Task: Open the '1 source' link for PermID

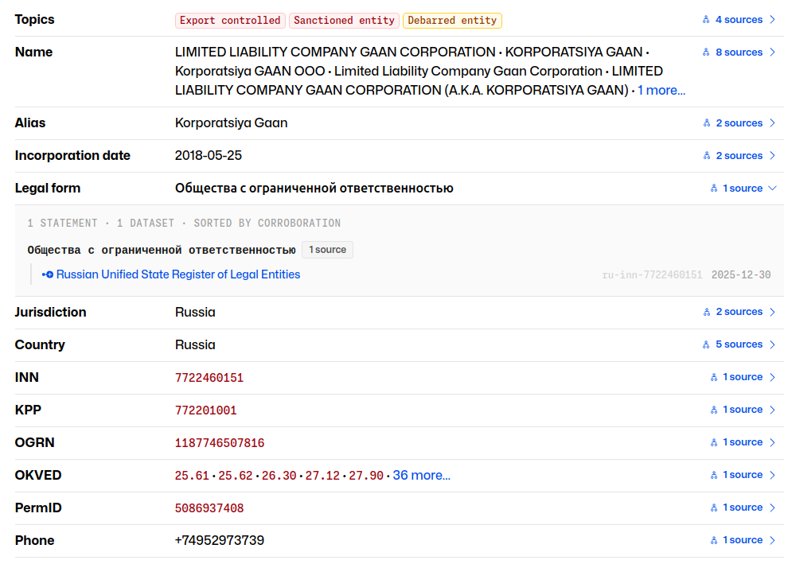Action: [x=743, y=508]
